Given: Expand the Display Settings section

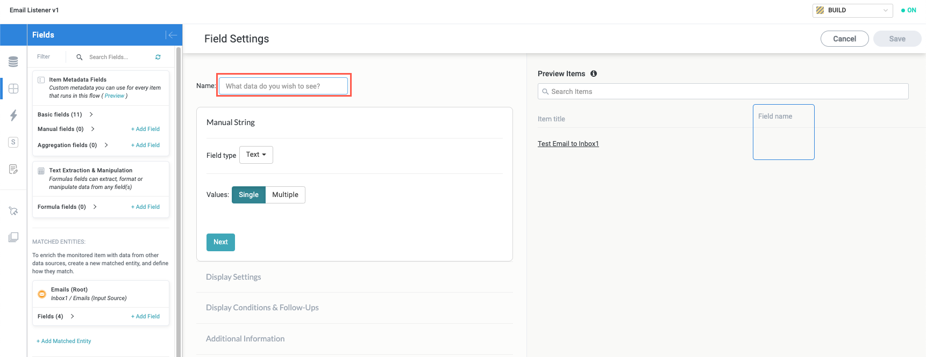Looking at the screenshot, I should tap(233, 277).
